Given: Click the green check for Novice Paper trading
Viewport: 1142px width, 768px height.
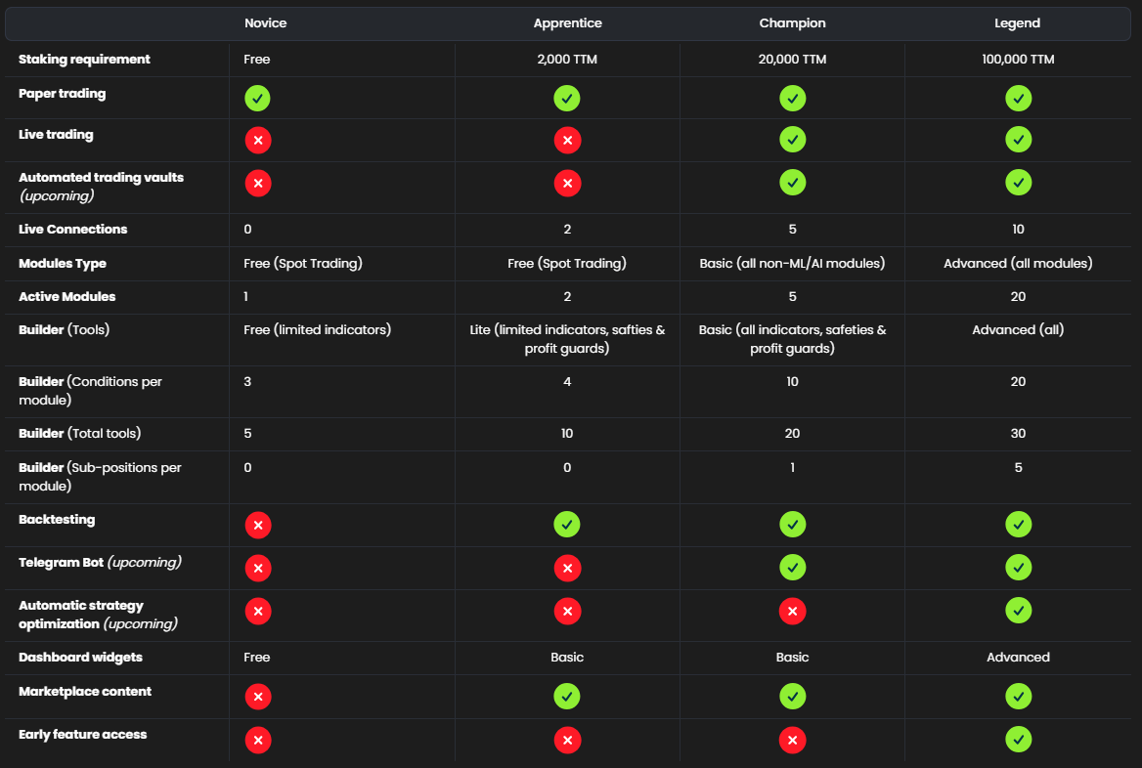Looking at the screenshot, I should pos(258,98).
